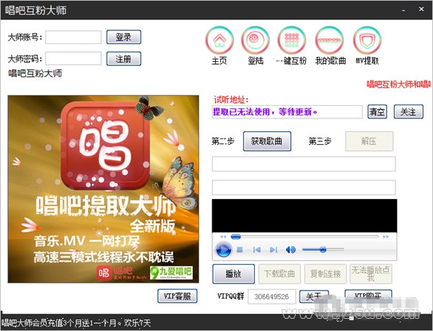Focus the 试听地址 text field

click(x=287, y=112)
